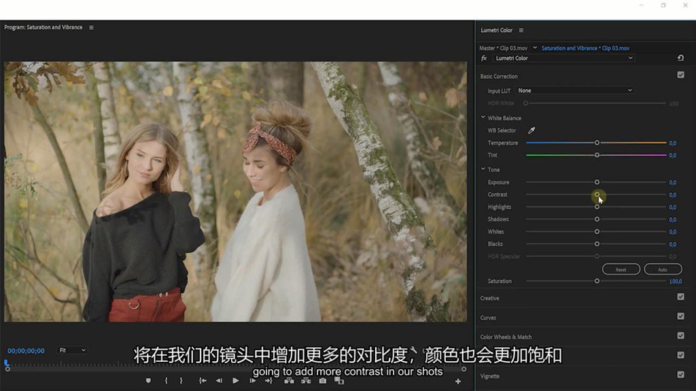Collapse the White Balance section

(x=483, y=118)
